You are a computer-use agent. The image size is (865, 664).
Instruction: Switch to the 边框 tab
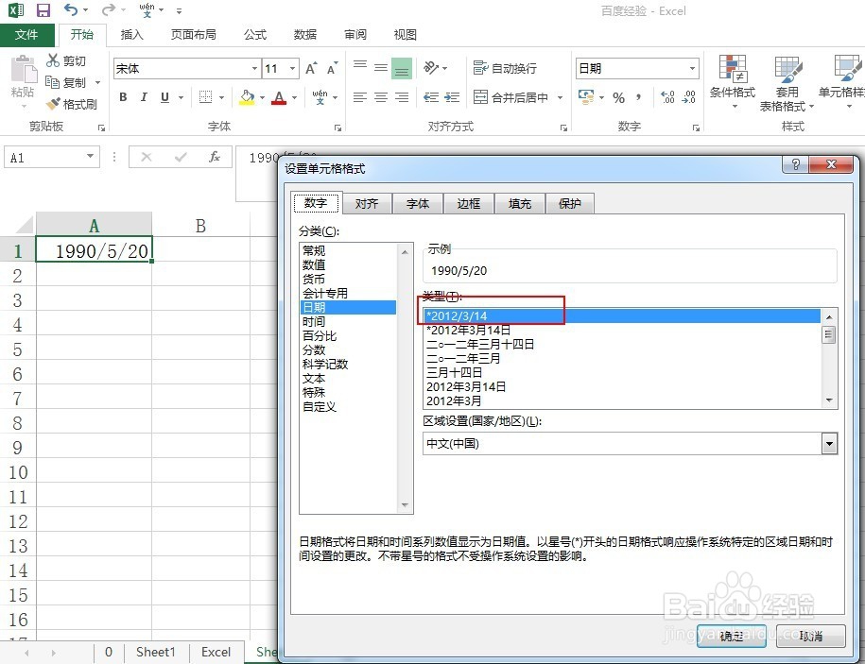pyautogui.click(x=468, y=202)
